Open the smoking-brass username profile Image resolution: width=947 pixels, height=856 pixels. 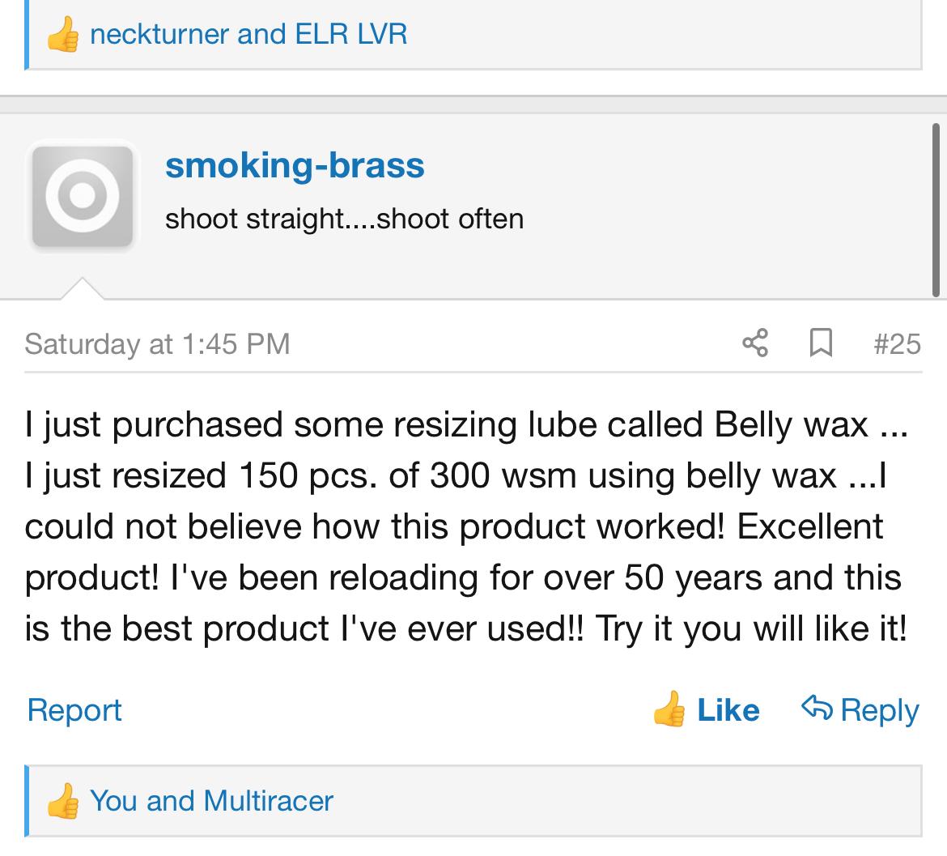(x=295, y=165)
